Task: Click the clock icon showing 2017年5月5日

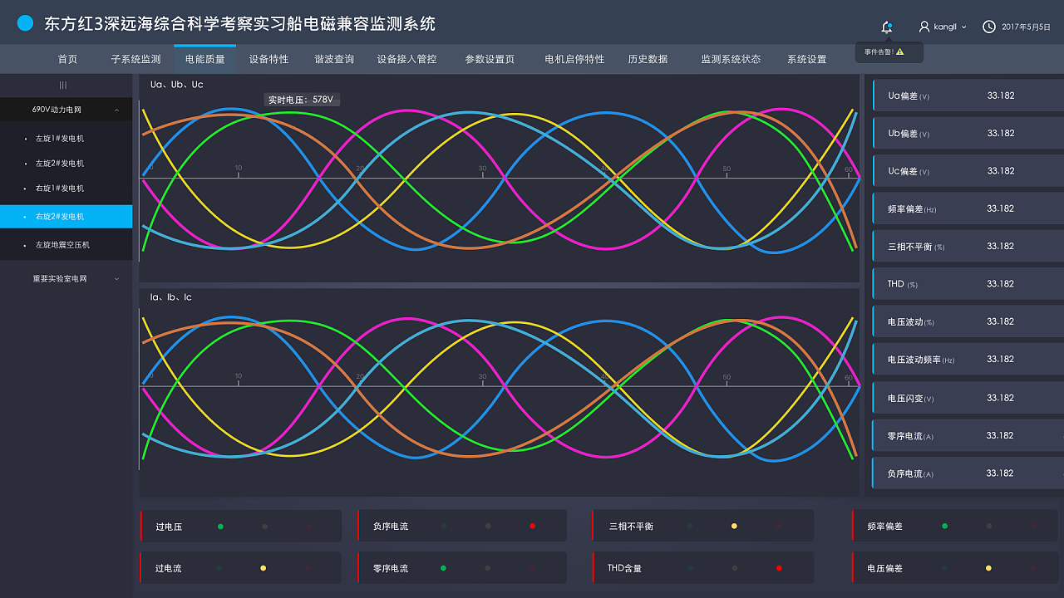Action: pos(988,26)
